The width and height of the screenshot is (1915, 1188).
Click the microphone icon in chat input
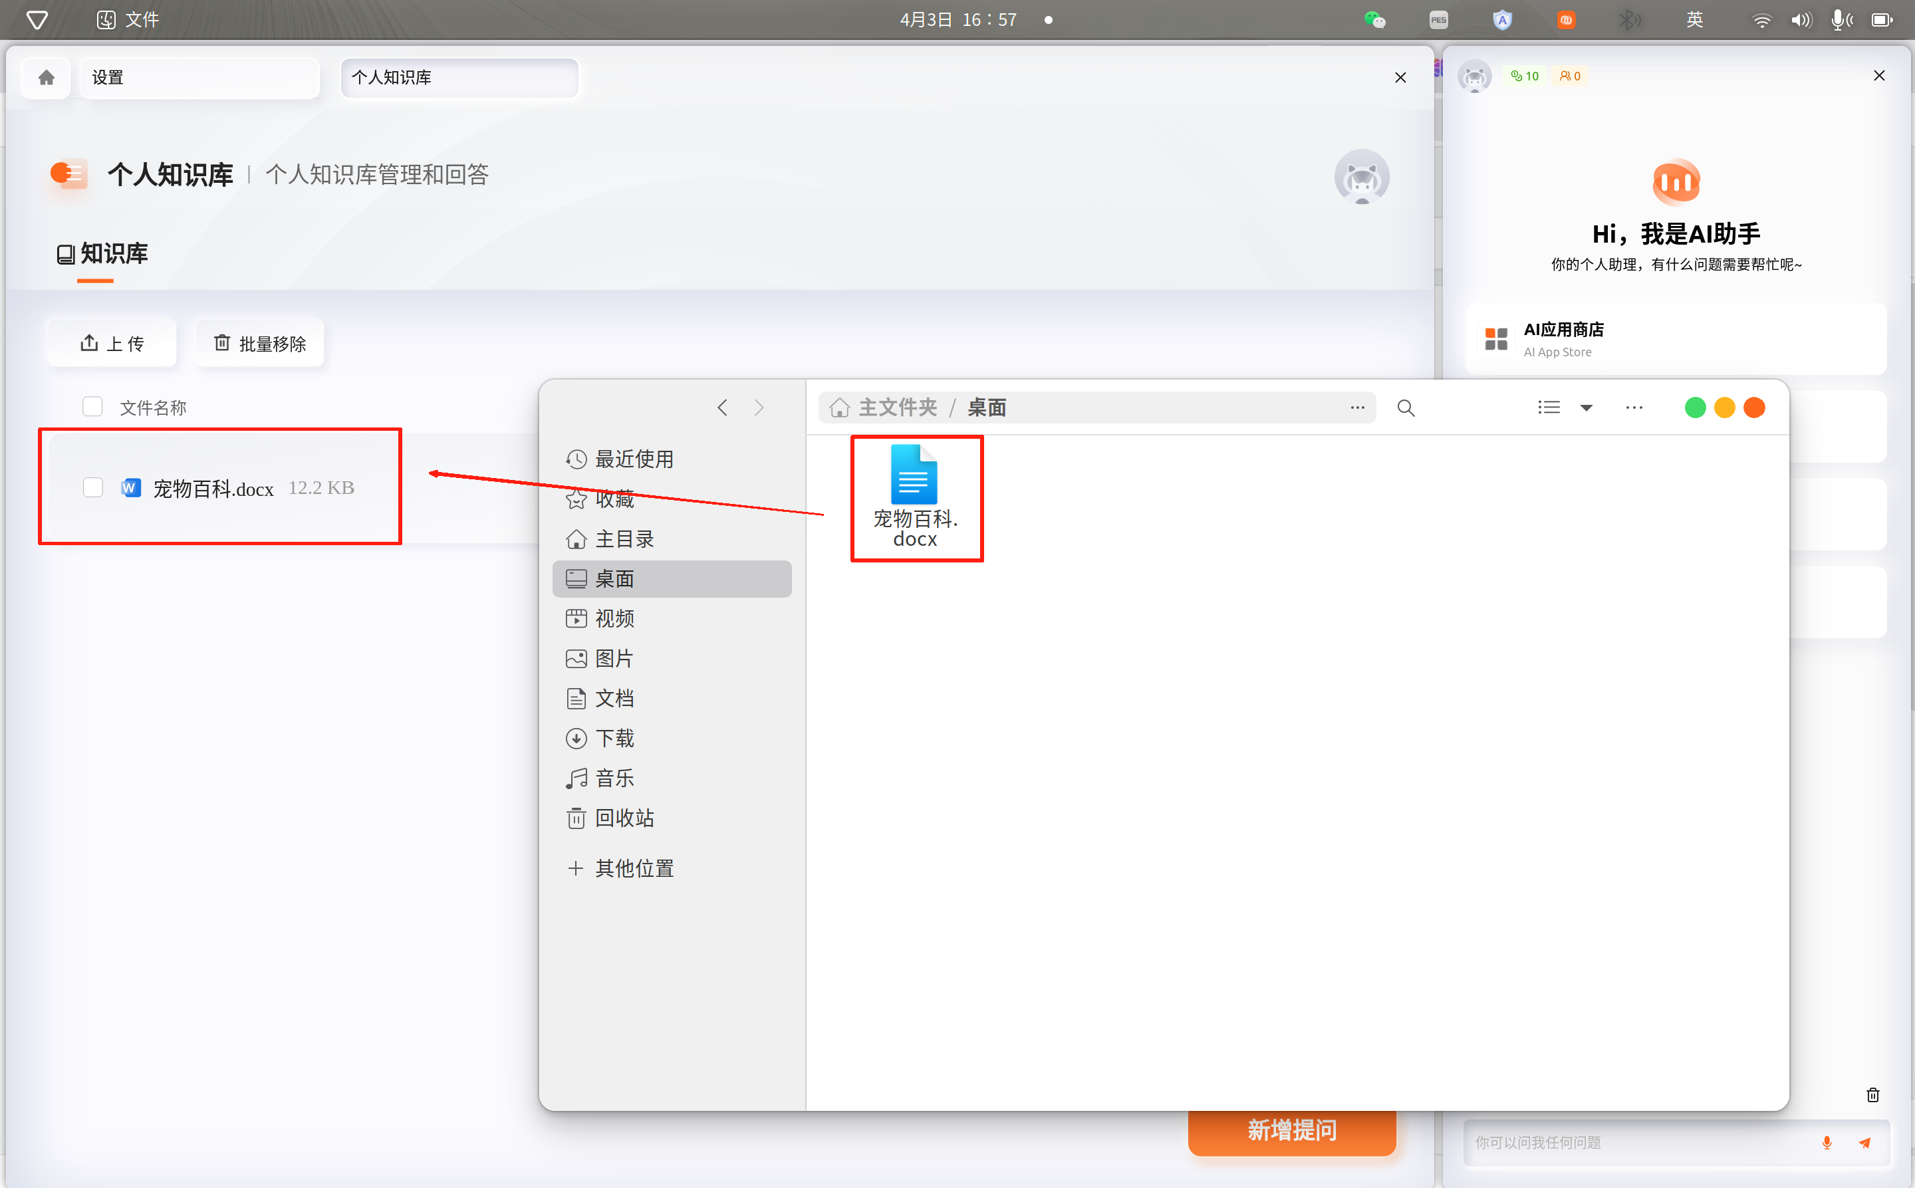point(1826,1142)
